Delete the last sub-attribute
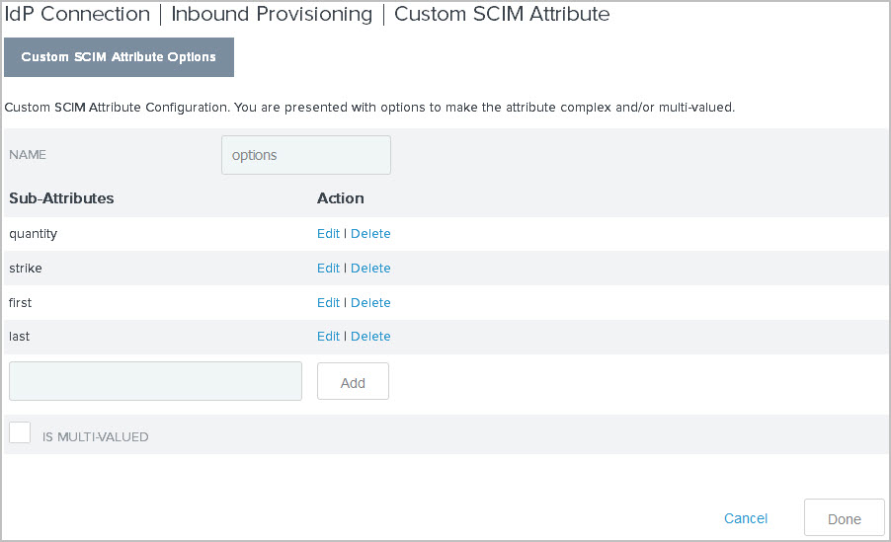The width and height of the screenshot is (891, 542). click(370, 337)
